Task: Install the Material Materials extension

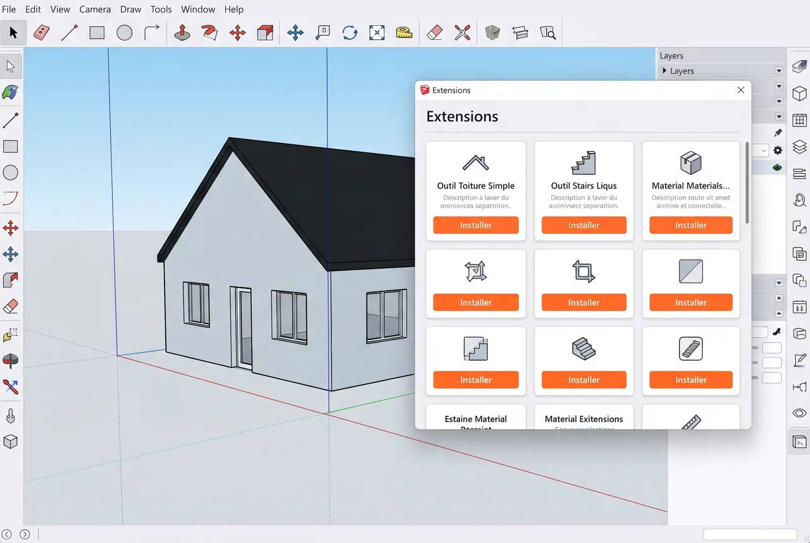Action: (x=691, y=225)
